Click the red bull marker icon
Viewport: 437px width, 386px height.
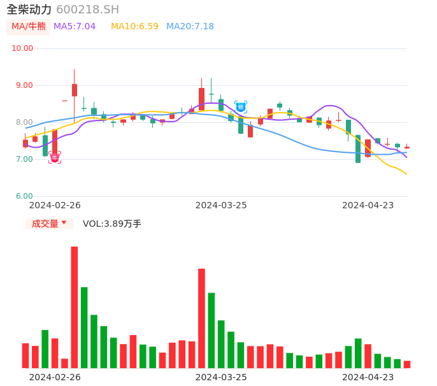(55, 157)
